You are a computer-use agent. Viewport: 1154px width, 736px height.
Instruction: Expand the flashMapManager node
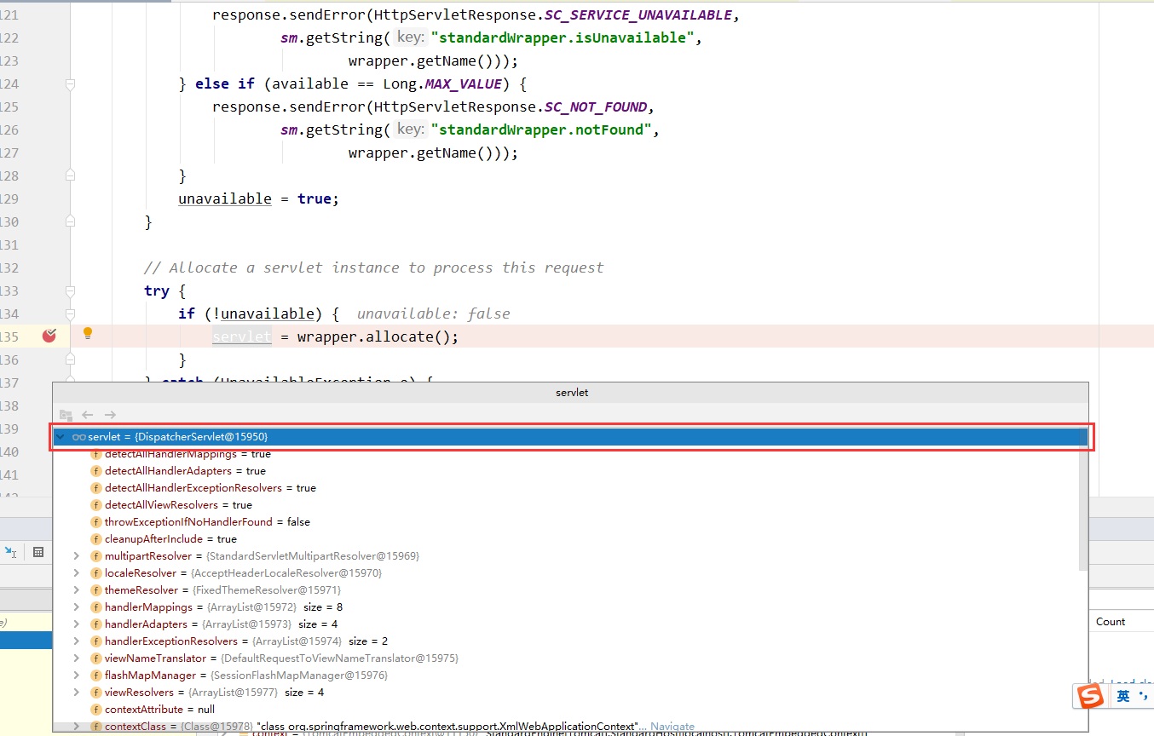click(x=76, y=676)
